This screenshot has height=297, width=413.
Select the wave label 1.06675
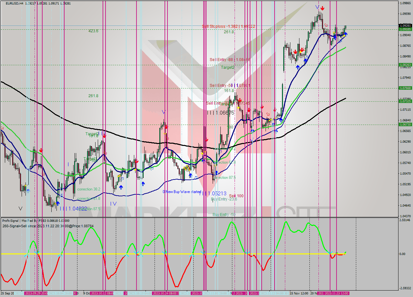(x=221, y=113)
